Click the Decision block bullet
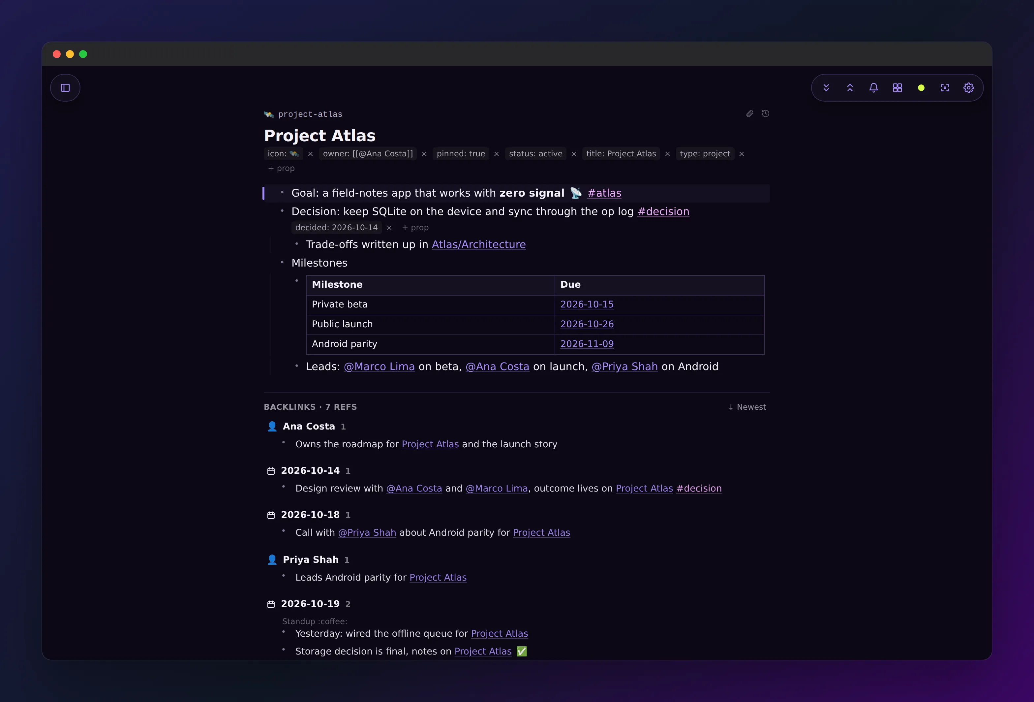1034x702 pixels. click(282, 210)
